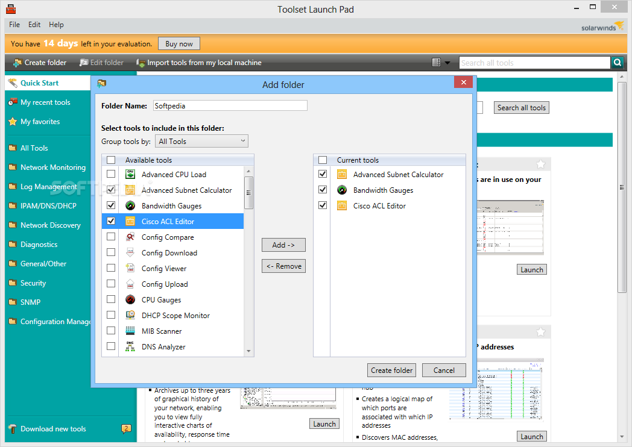This screenshot has width=632, height=447.
Task: Open the view layout dropdown arrow
Action: click(447, 63)
